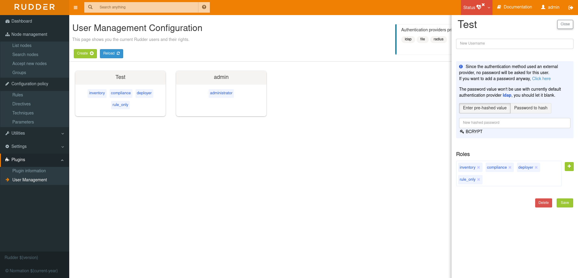This screenshot has width=578, height=278.
Task: Expand the Utilities section chevron
Action: tap(62, 133)
